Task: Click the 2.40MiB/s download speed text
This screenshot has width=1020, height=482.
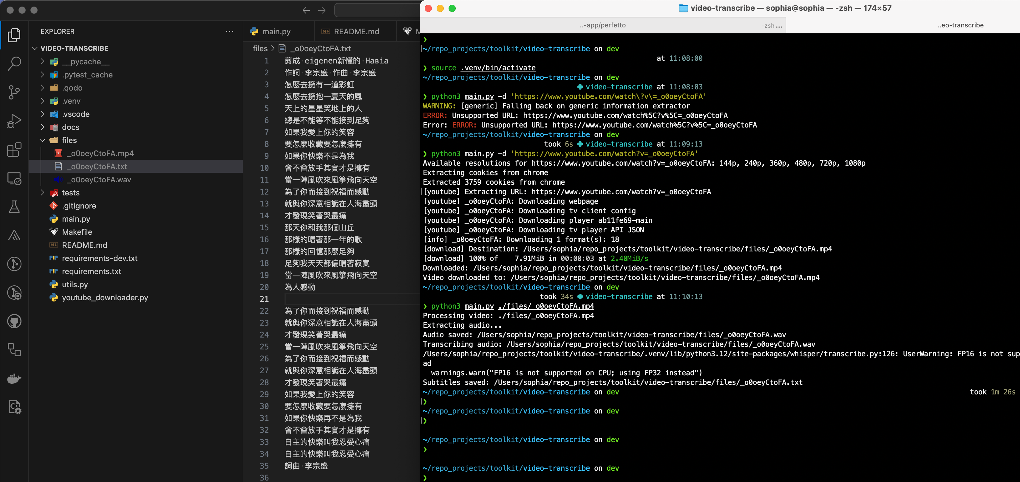Action: [629, 258]
